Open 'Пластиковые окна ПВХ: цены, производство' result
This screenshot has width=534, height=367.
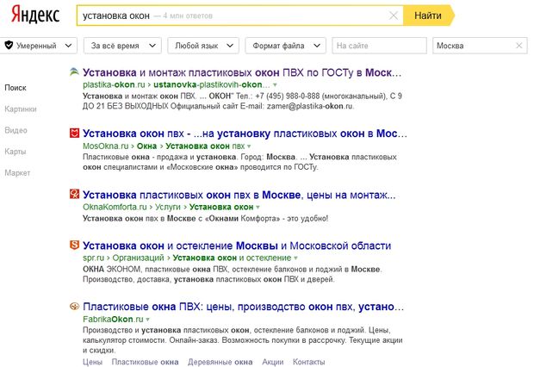[x=243, y=307]
